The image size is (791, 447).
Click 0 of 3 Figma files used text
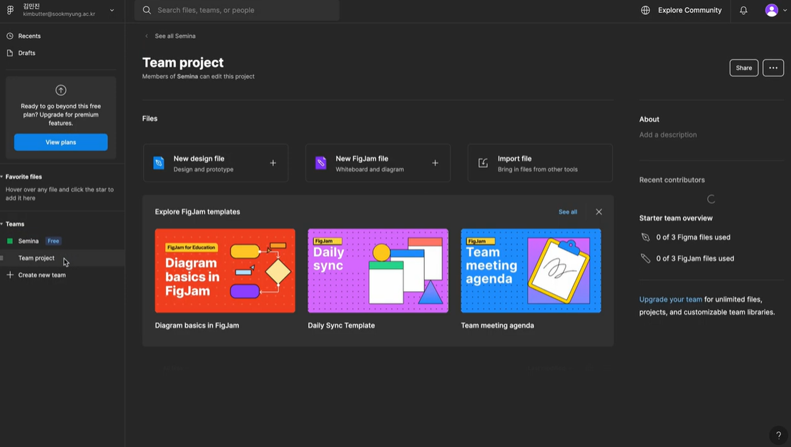pos(693,237)
